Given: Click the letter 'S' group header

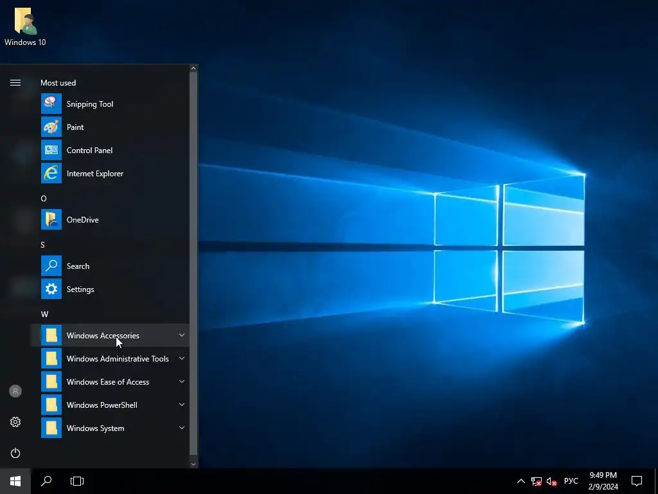Looking at the screenshot, I should pyautogui.click(x=43, y=244).
